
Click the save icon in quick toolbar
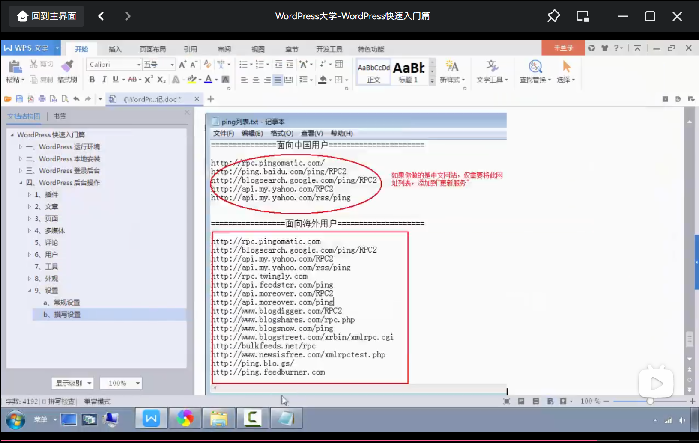click(19, 99)
